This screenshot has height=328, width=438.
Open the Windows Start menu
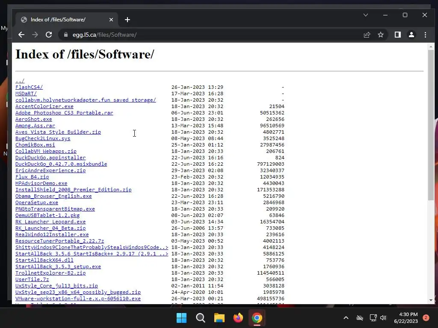pyautogui.click(x=181, y=318)
